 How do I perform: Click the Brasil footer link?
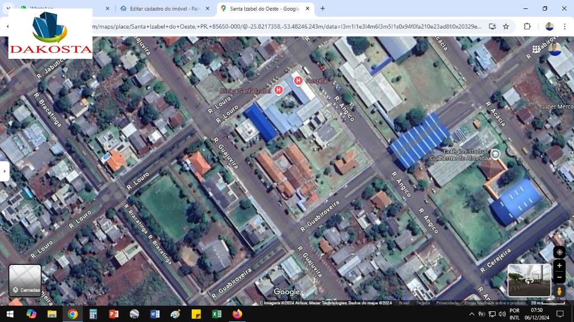pyautogui.click(x=404, y=303)
